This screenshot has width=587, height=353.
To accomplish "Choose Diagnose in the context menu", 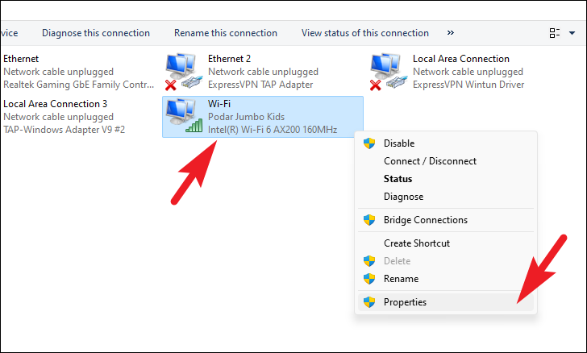I will 445,197.
